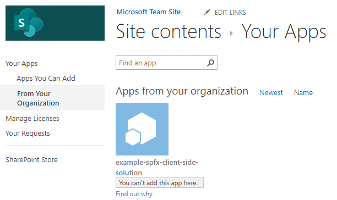This screenshot has width=337, height=200.
Task: Click the example-spfx-client-side-solution app name
Action: click(x=157, y=168)
